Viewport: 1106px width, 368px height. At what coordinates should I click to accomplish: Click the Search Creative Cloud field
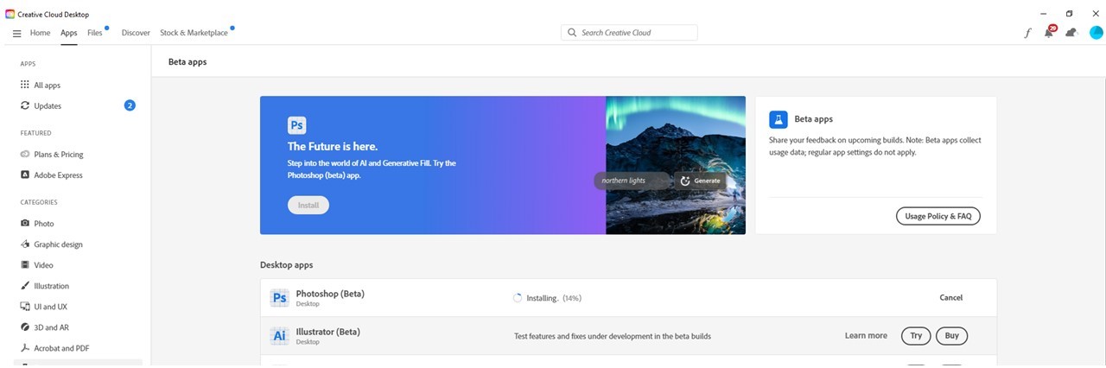629,33
